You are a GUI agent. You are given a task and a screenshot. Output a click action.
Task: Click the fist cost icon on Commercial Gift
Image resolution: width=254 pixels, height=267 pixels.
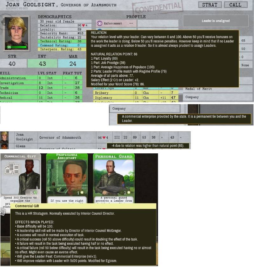pyautogui.click(x=35, y=193)
